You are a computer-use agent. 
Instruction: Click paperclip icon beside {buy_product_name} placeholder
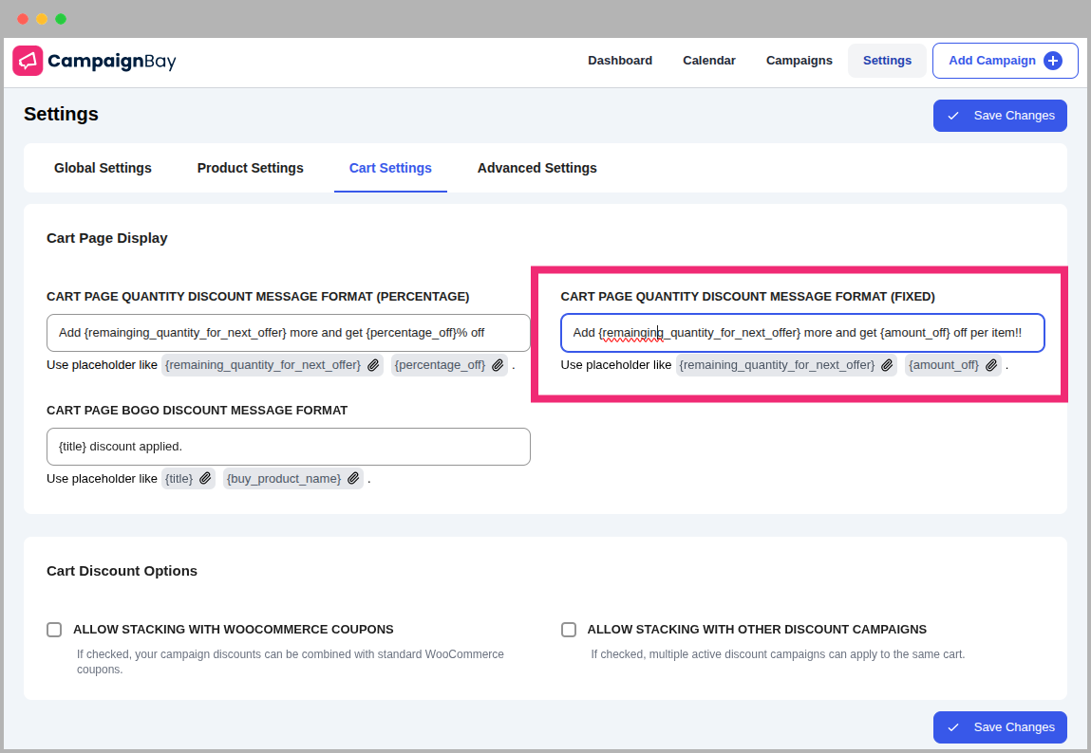[353, 479]
